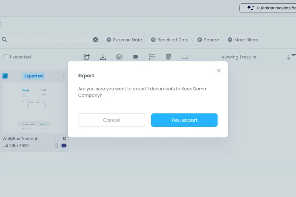Delete the WellyBox receipt via card trash icon
Image resolution: width=296 pixels, height=197 pixels.
click(x=56, y=146)
